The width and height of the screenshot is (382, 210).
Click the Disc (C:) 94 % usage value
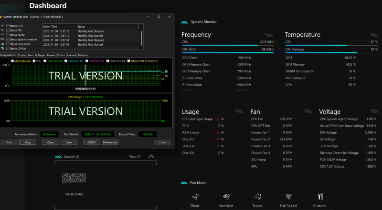[x=220, y=139]
